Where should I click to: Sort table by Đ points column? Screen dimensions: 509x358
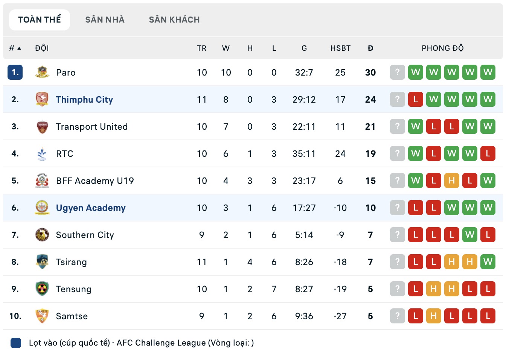pyautogui.click(x=370, y=48)
